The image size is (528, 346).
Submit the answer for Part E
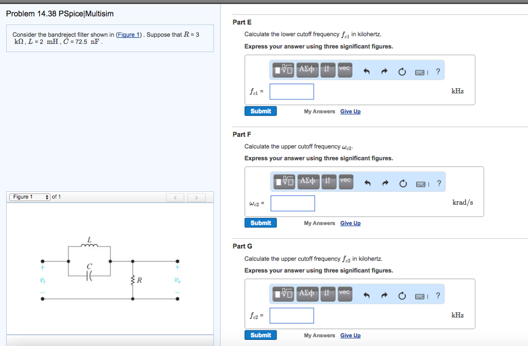coord(260,111)
